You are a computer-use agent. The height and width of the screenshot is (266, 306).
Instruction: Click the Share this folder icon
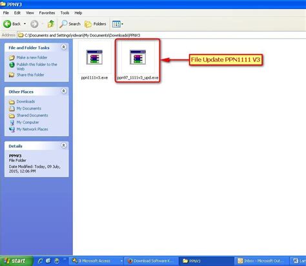(x=12, y=75)
